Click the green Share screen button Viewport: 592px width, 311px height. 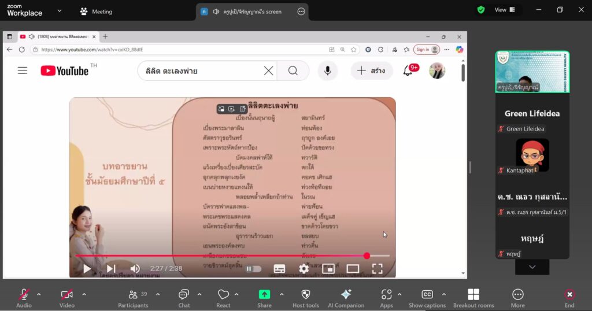[x=264, y=298]
